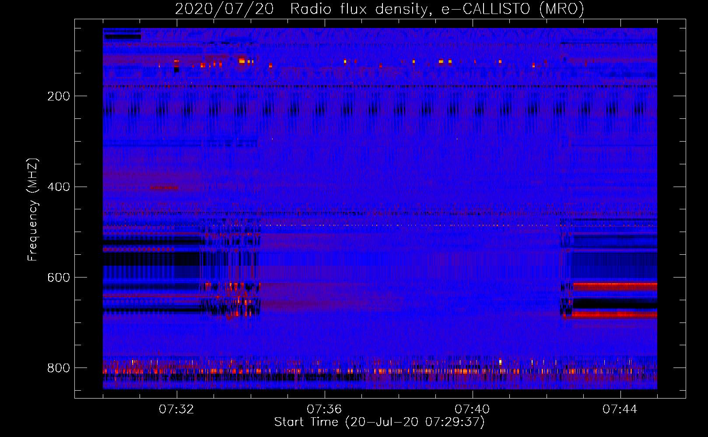Image resolution: width=708 pixels, height=437 pixels.
Task: Click the 200 MHz frequency tick label
Action: tap(59, 97)
